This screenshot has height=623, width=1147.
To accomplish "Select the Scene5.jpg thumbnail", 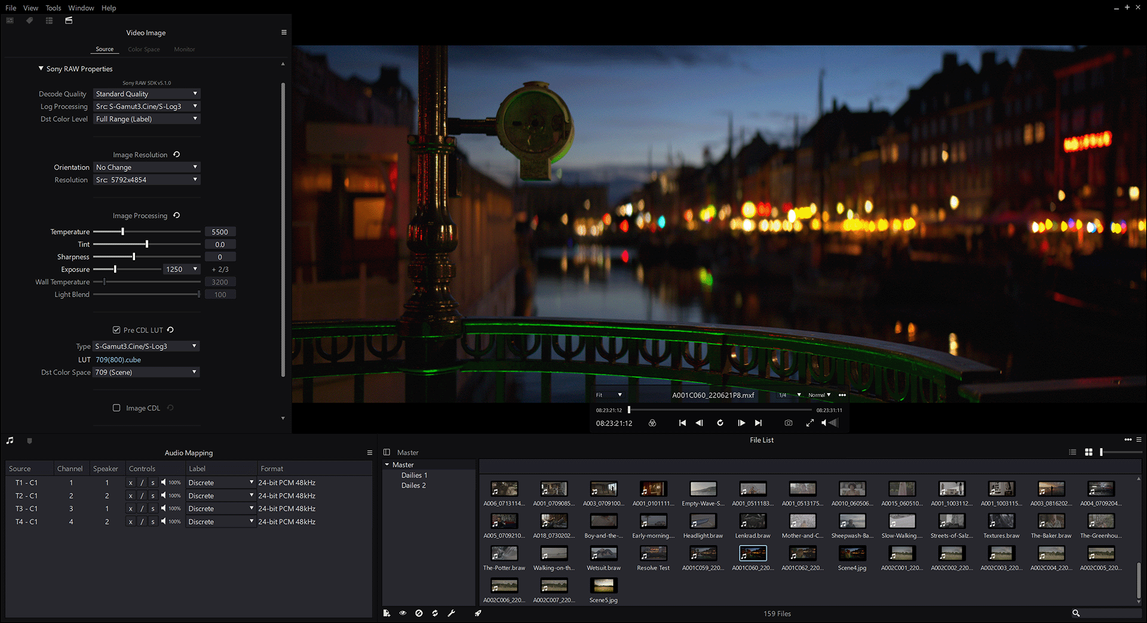I will (603, 585).
